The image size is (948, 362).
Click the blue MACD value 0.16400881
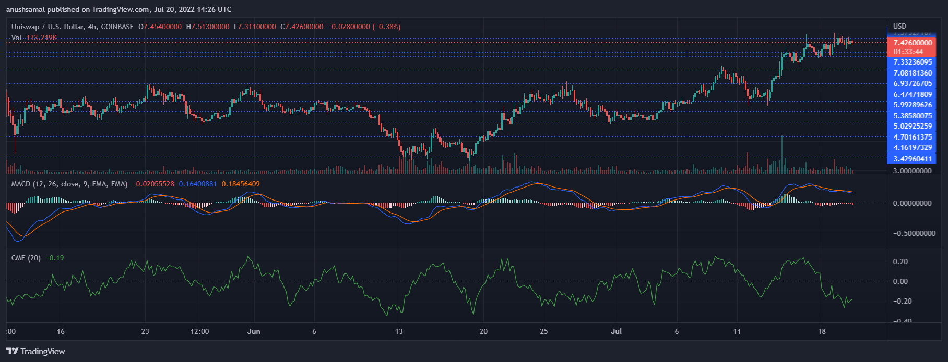click(197, 184)
